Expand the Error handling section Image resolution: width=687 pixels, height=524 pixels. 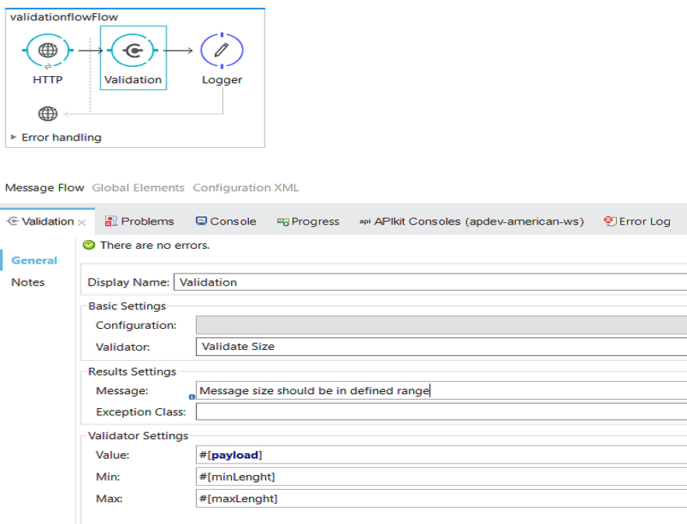(14, 138)
